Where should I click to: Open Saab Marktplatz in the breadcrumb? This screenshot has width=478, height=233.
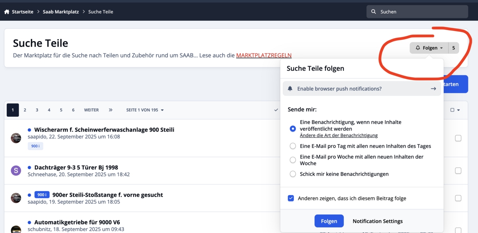pos(61,12)
